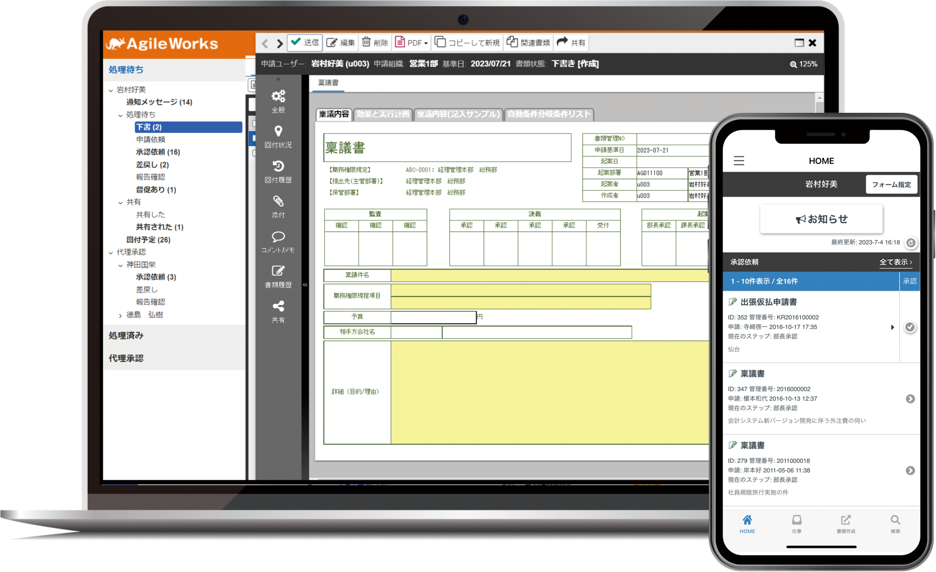This screenshot has height=572, width=936.
Task: Click the 削除 trash icon to delete
Action: [367, 42]
